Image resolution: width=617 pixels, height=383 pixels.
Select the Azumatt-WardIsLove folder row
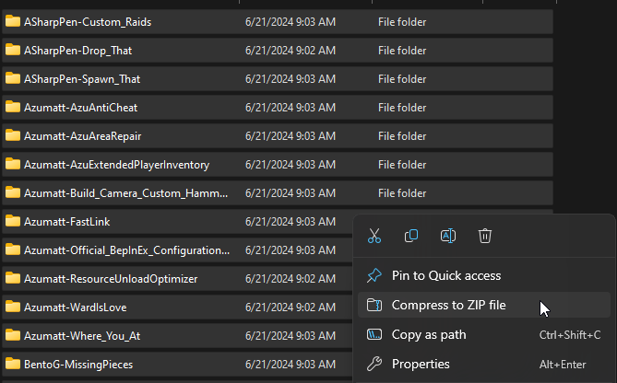tap(77, 307)
